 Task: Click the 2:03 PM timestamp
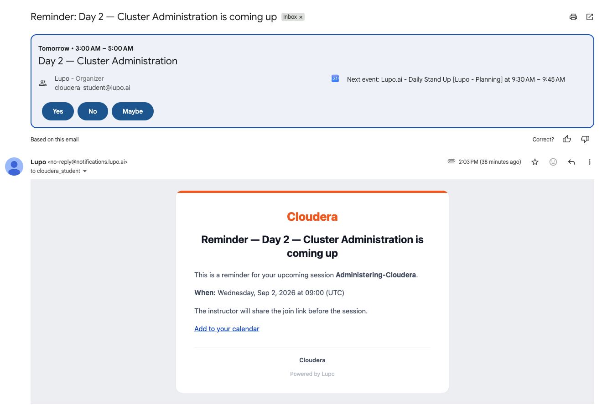tap(490, 162)
